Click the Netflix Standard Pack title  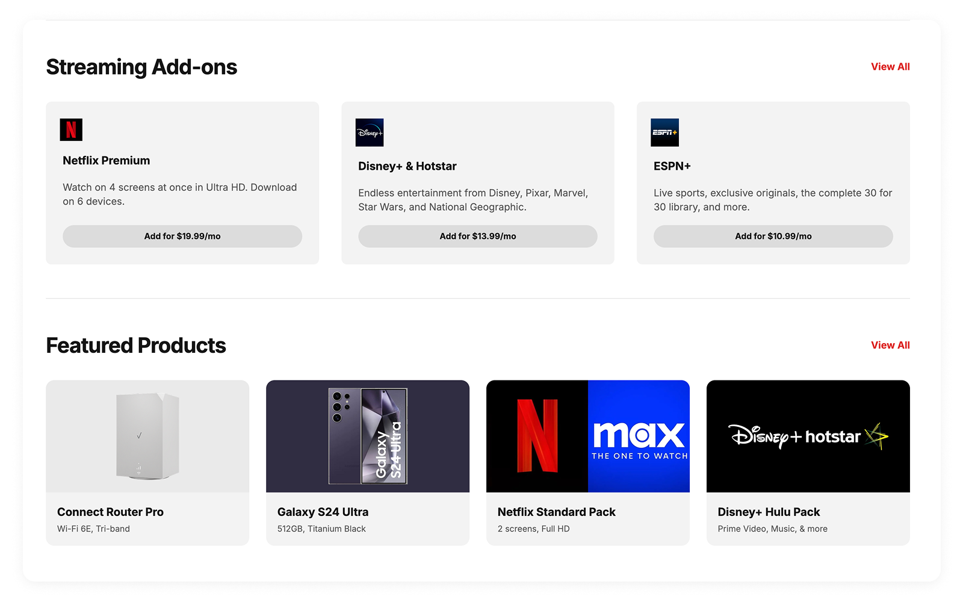click(x=557, y=512)
